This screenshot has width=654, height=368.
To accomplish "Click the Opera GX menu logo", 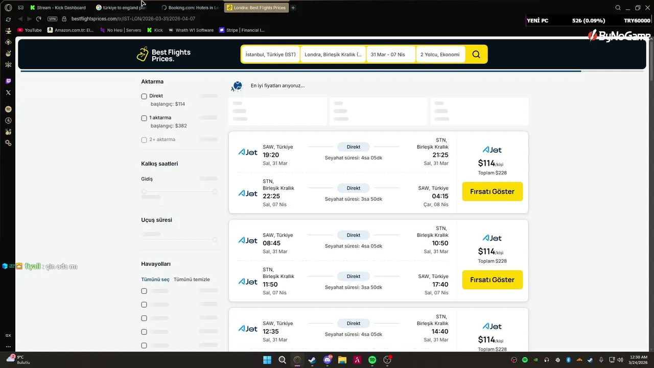I will pyautogui.click(x=8, y=8).
